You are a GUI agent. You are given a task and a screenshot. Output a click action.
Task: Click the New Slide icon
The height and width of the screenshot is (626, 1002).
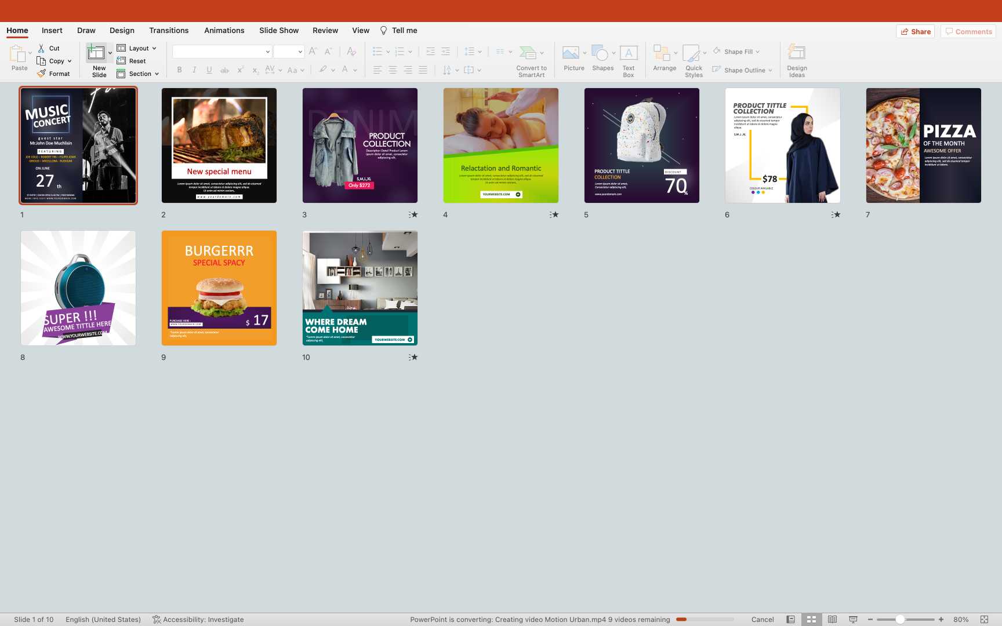(x=96, y=53)
